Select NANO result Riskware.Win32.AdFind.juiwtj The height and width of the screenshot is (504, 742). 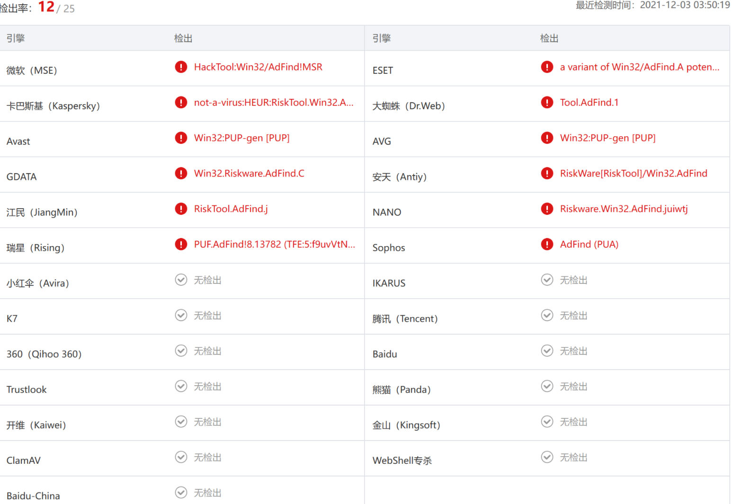(624, 209)
